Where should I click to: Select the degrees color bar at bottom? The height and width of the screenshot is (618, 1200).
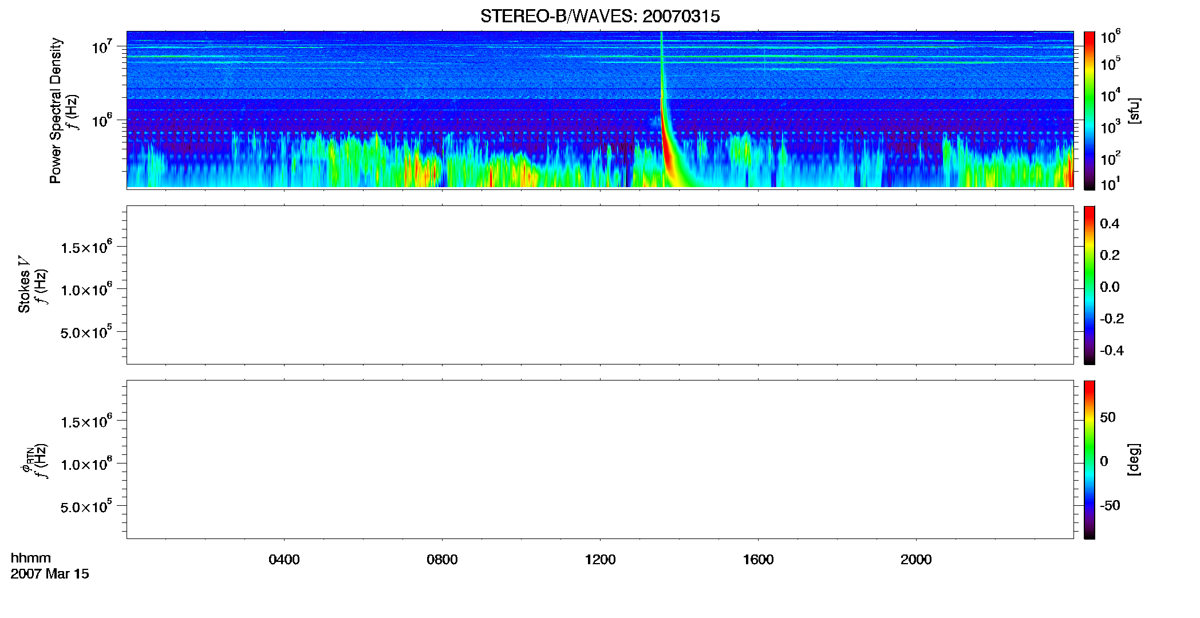coord(1090,459)
